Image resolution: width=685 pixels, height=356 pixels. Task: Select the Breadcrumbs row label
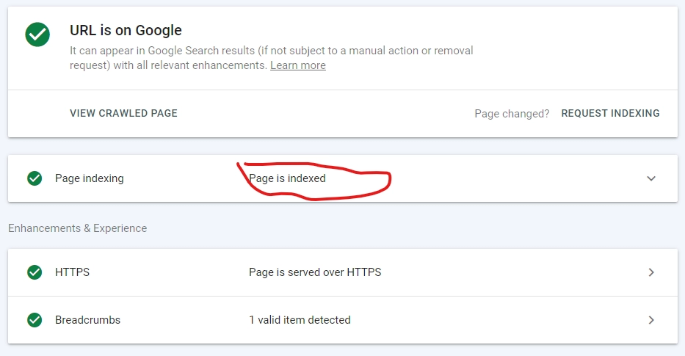pyautogui.click(x=88, y=320)
